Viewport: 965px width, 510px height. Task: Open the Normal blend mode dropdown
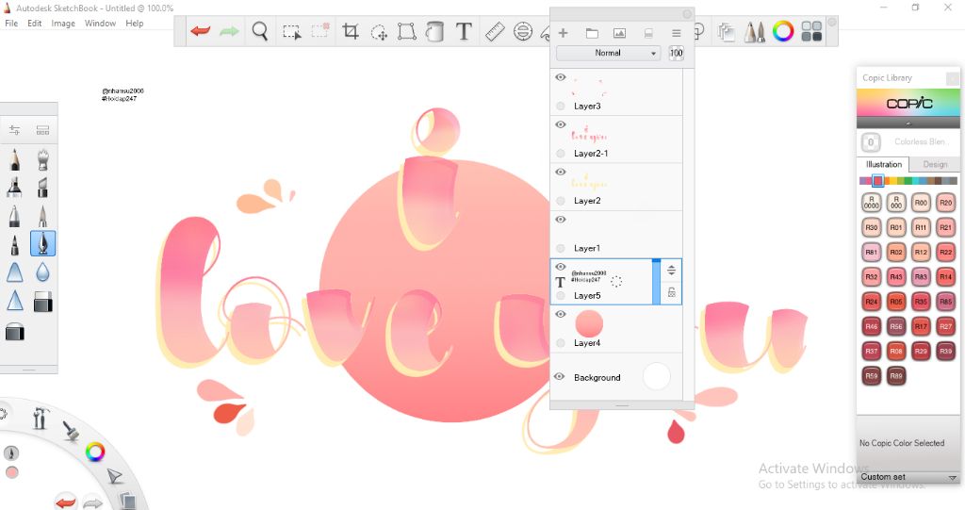click(x=608, y=53)
